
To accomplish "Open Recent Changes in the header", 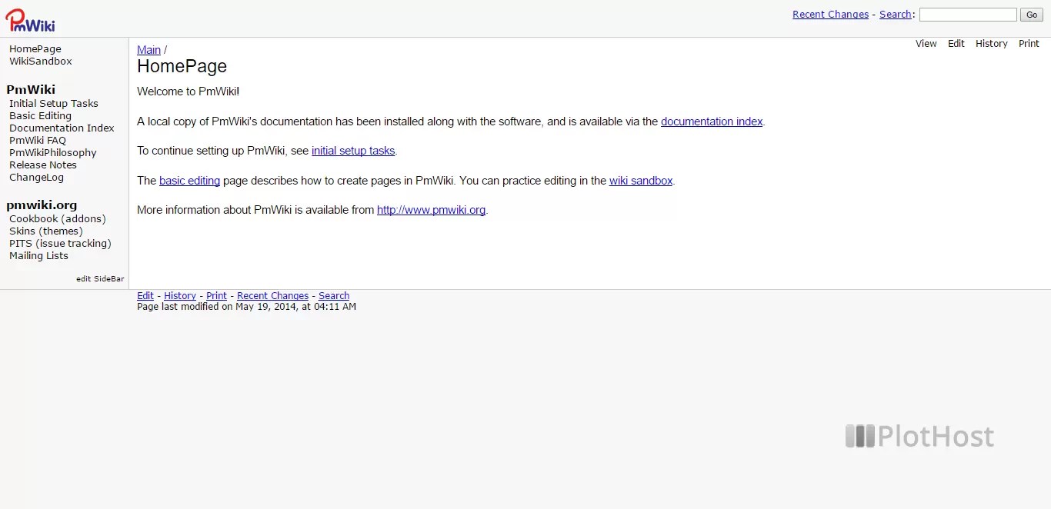I will [x=830, y=15].
